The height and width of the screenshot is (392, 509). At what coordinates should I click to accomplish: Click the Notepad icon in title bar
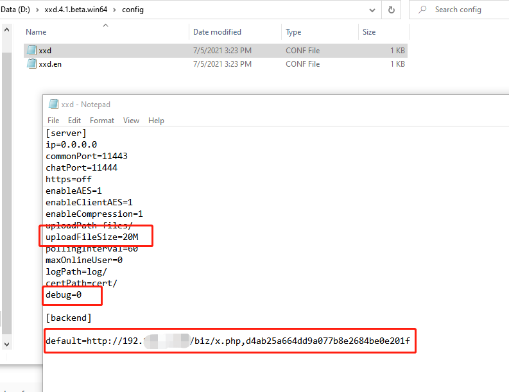[x=53, y=105]
